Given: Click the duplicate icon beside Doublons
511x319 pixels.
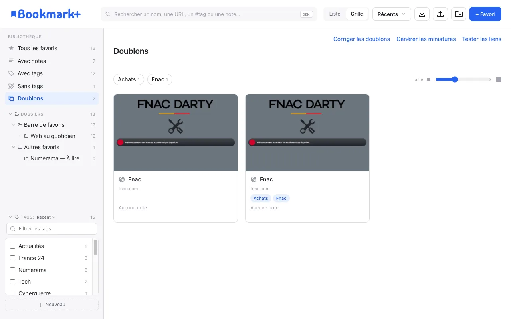Looking at the screenshot, I should point(11,98).
